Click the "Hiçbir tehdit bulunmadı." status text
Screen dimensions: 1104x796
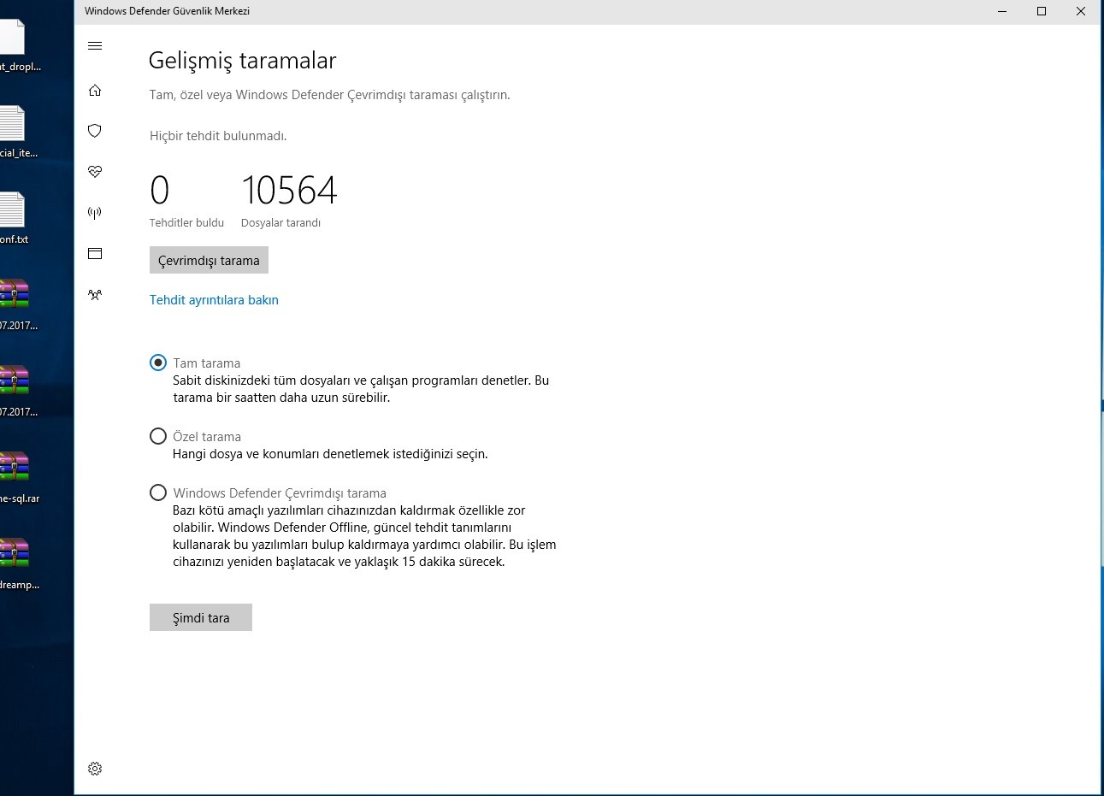click(x=218, y=136)
